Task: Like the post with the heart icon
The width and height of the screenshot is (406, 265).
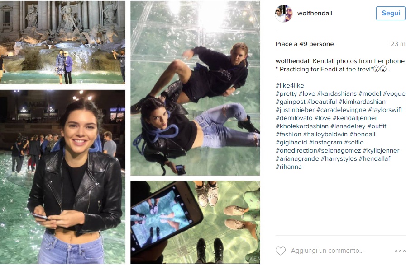Action: tap(281, 251)
